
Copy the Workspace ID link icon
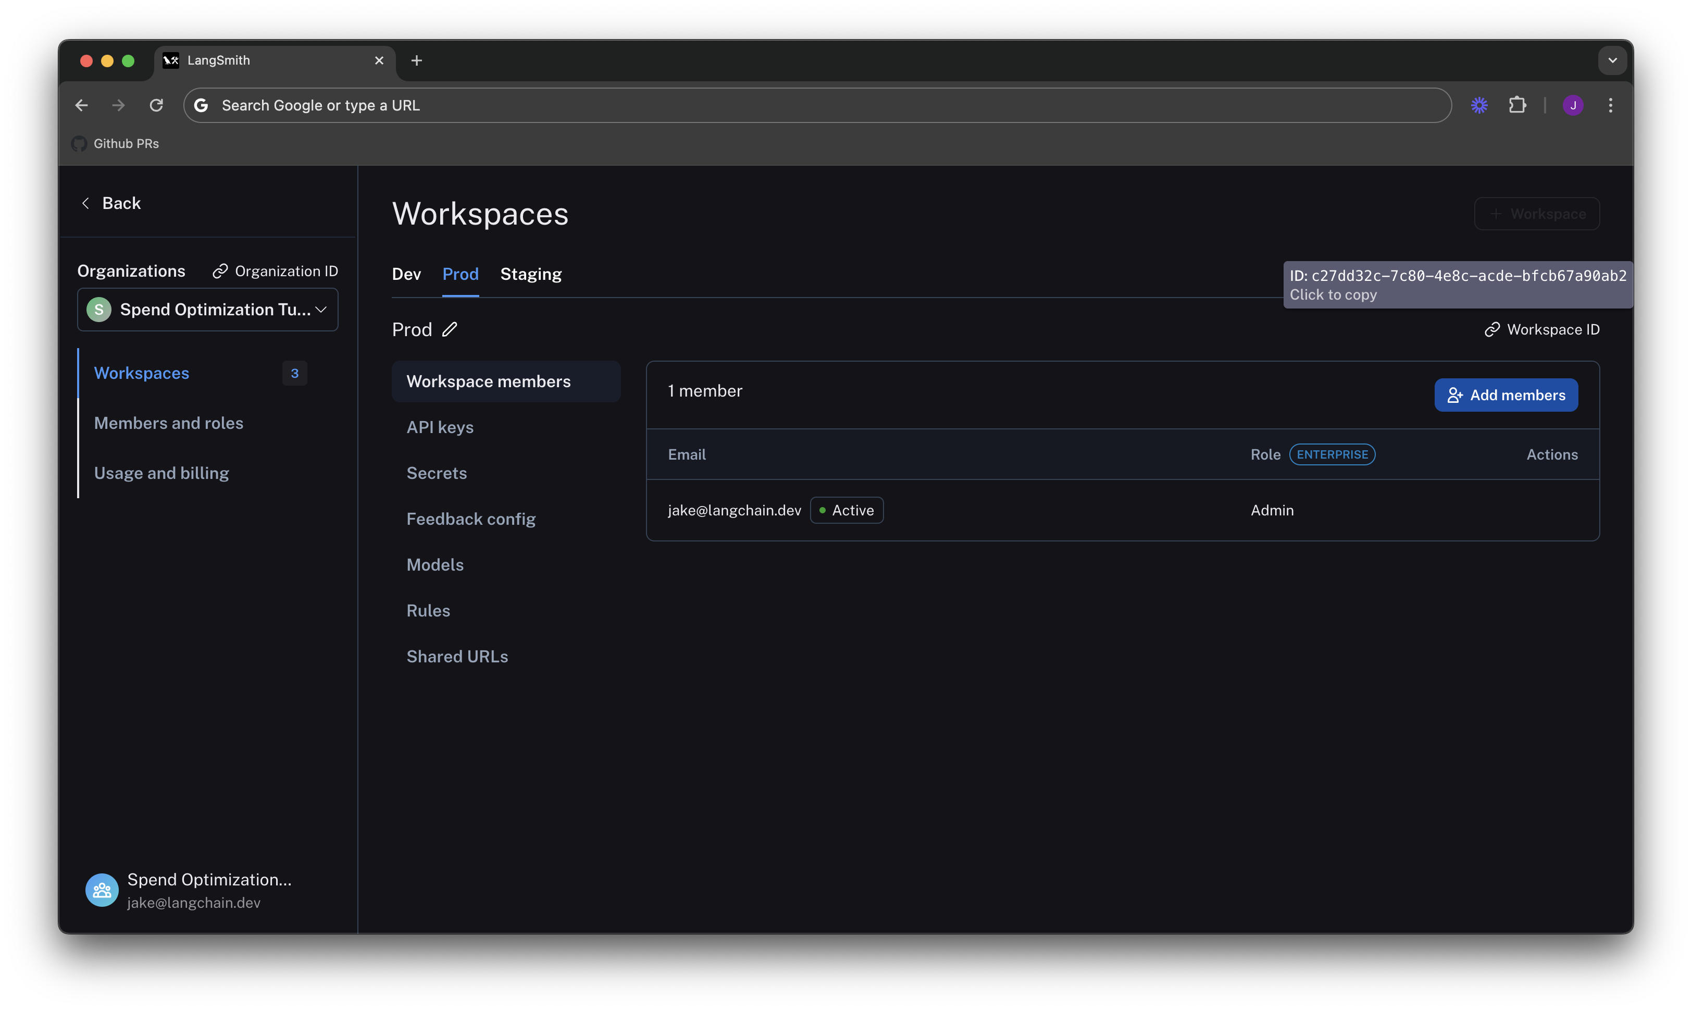1492,330
